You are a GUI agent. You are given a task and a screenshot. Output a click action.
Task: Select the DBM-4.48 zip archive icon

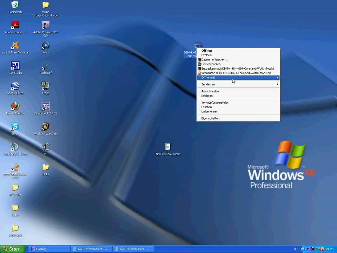coord(198,45)
